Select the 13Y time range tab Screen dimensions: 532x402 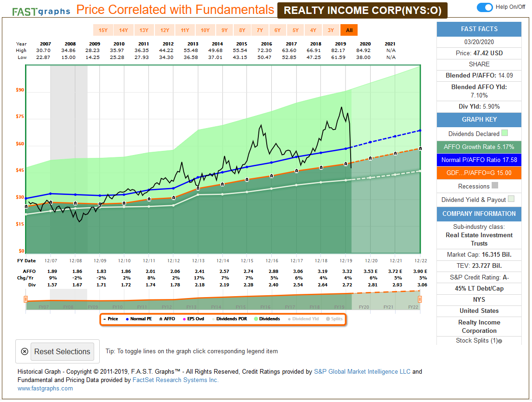[144, 30]
